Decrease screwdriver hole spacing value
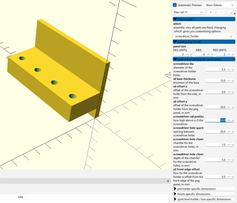Screen dimensions: 237x203 [x=232, y=132]
